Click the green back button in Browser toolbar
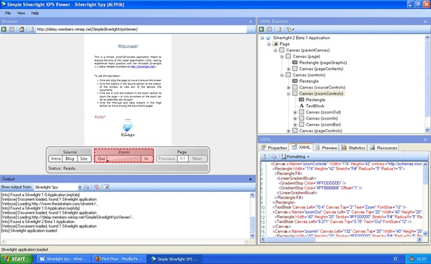 coord(4,30)
